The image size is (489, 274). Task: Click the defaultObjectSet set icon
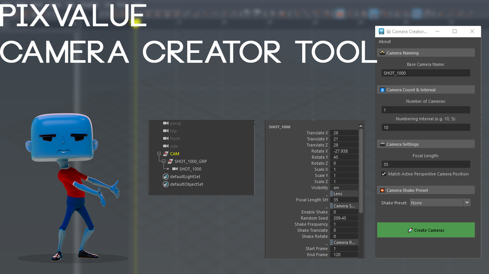[x=165, y=184]
